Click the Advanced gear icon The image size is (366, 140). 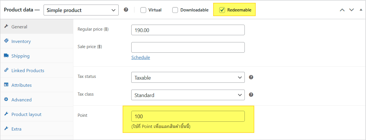coord(6,99)
